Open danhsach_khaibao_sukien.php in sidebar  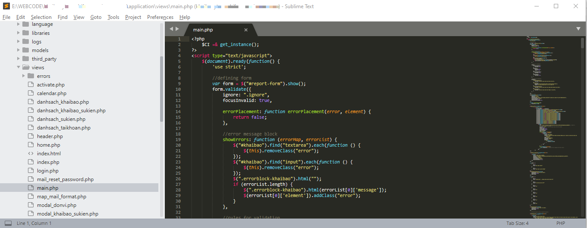click(x=71, y=111)
